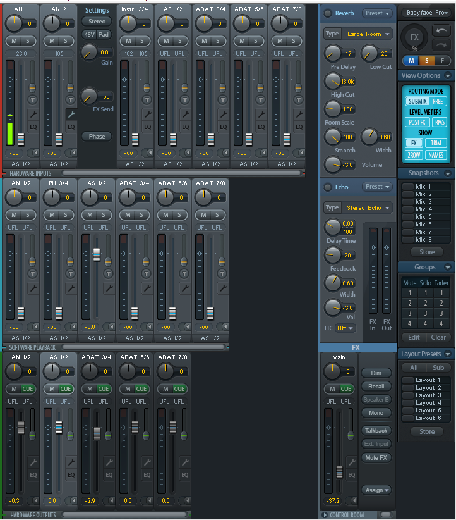The width and height of the screenshot is (456, 520).
Task: Open EQ on AS 1/2 hardware output
Action: pos(71,475)
